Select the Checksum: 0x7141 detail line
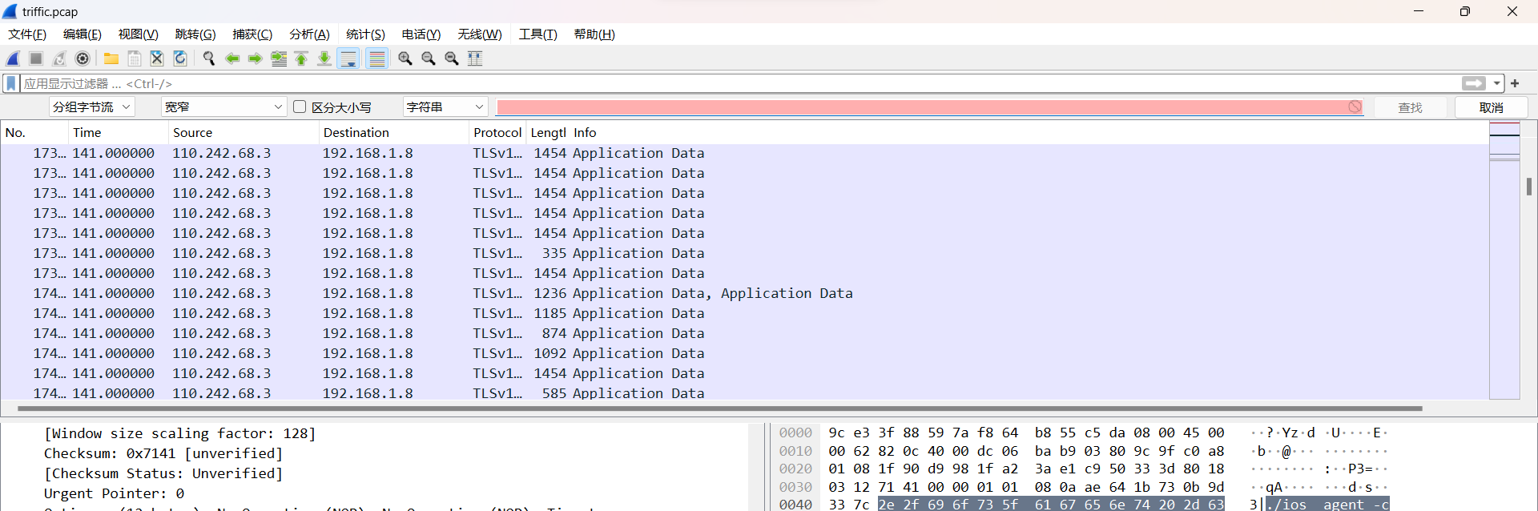1538x511 pixels. click(163, 453)
